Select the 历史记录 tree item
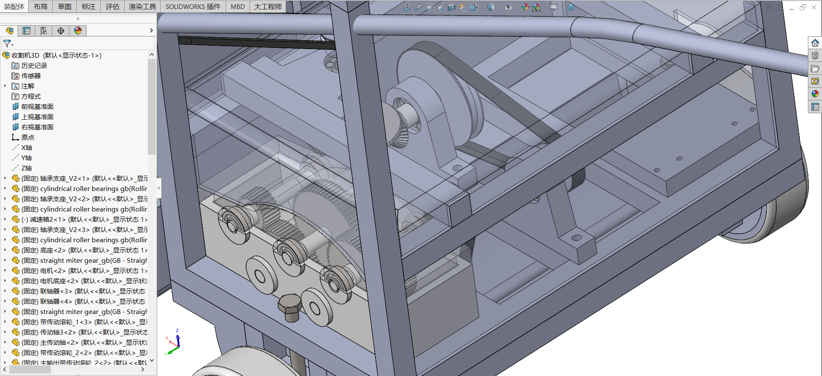The width and height of the screenshot is (822, 376). [30, 65]
